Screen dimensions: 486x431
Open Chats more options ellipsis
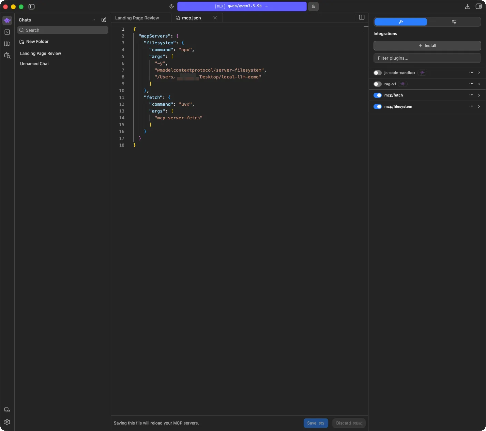click(93, 20)
